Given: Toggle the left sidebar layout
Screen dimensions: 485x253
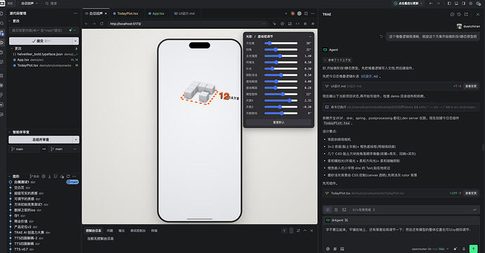Looking at the screenshot, I should click(449, 4).
